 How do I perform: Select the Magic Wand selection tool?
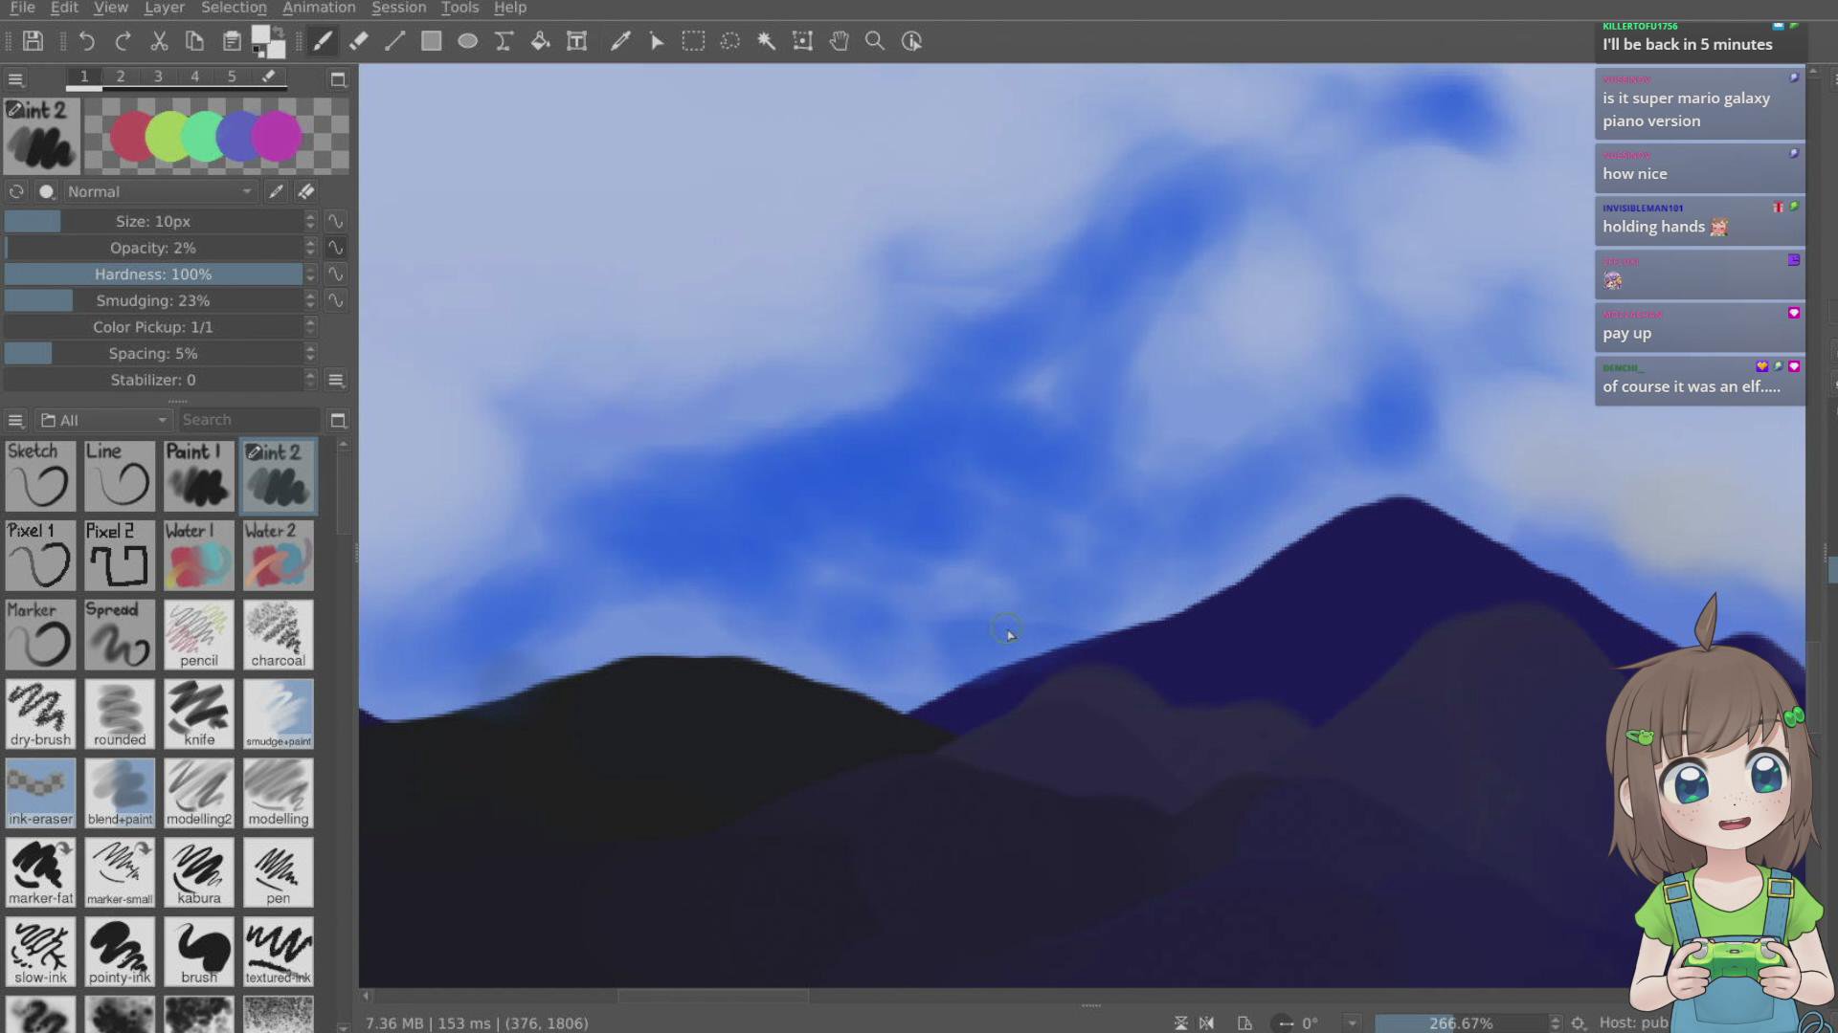click(766, 41)
